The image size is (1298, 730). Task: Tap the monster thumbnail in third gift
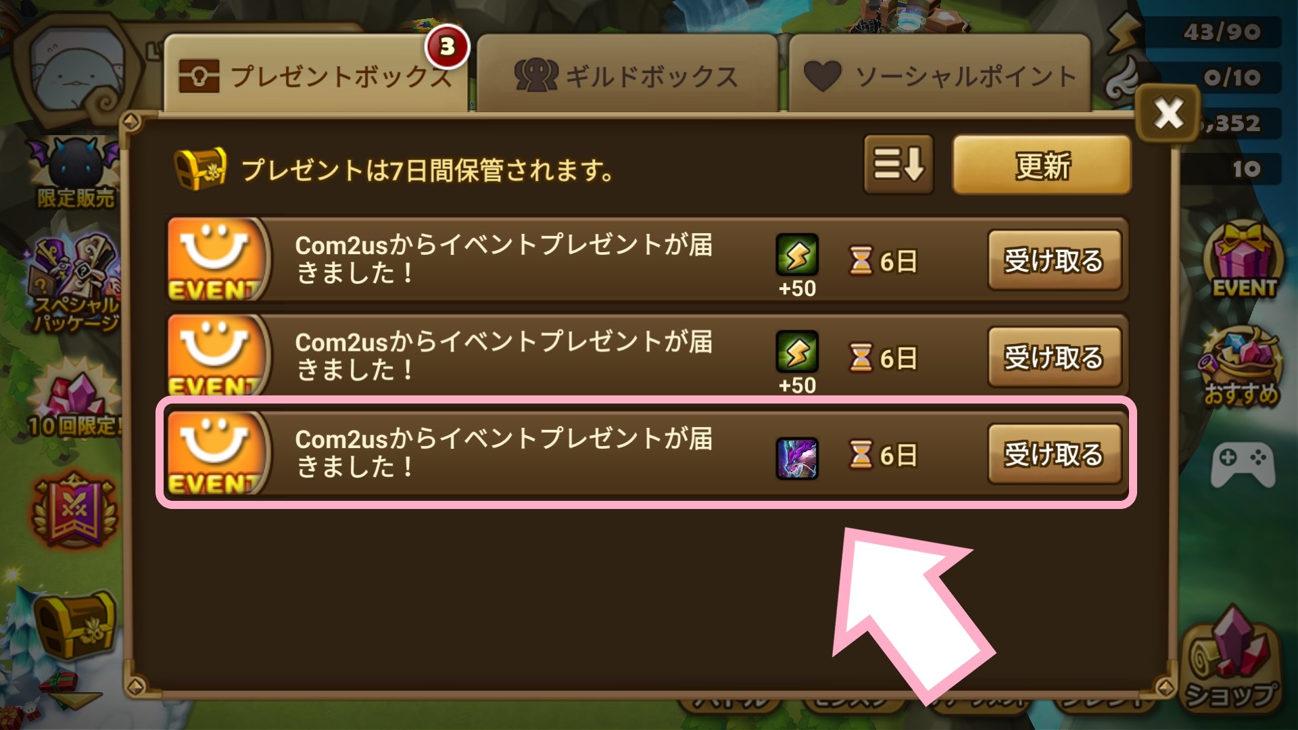[x=797, y=458]
